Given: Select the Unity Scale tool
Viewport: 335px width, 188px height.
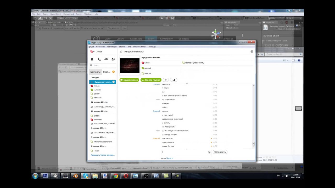Looking at the screenshot, I should coord(51,18).
